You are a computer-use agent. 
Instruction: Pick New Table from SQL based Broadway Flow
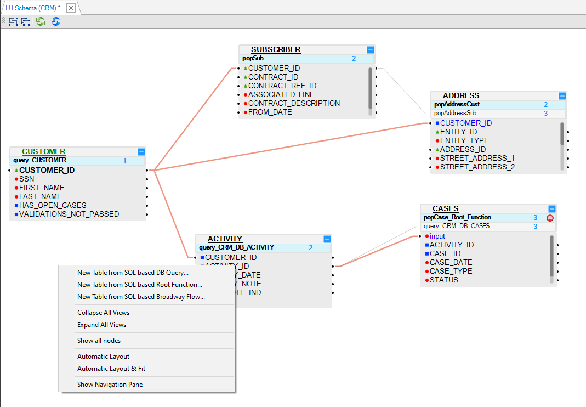pyautogui.click(x=141, y=297)
